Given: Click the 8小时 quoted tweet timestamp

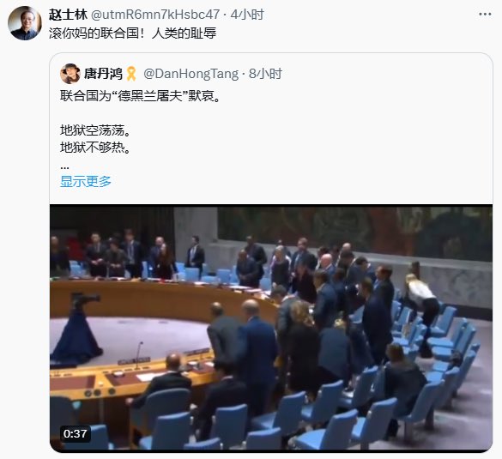Looking at the screenshot, I should [265, 74].
